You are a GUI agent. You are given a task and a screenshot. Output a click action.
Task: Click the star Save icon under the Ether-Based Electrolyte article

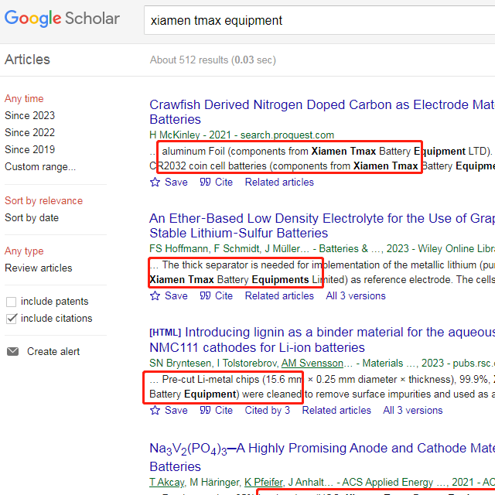pos(155,295)
